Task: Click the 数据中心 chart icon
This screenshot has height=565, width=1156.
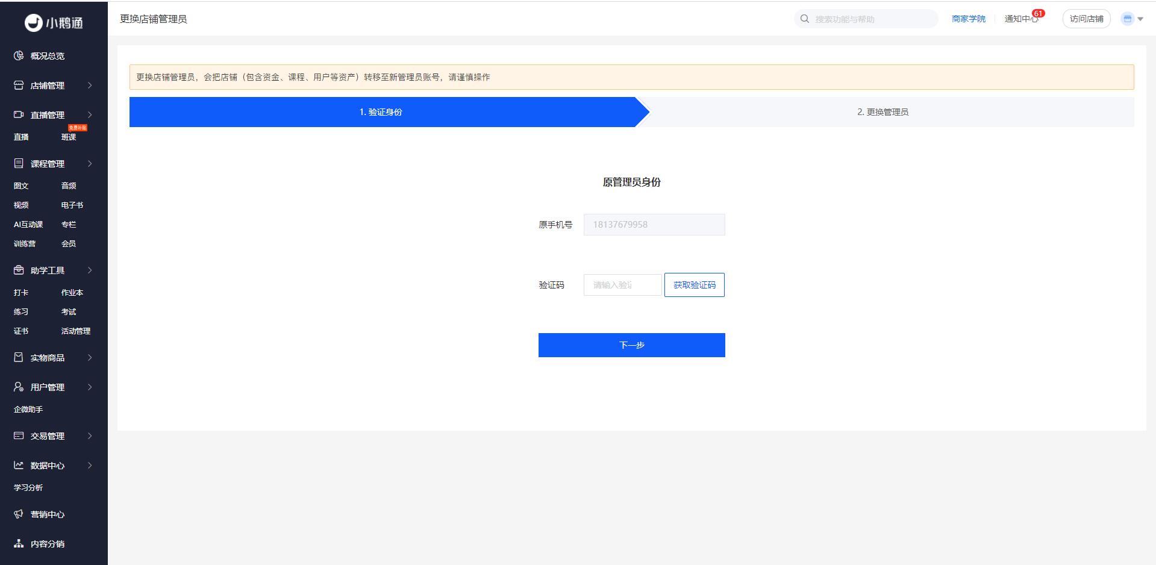Action: tap(19, 465)
